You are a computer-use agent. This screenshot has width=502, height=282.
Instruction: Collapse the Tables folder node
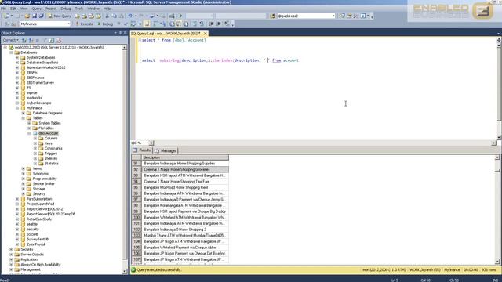click(x=24, y=118)
